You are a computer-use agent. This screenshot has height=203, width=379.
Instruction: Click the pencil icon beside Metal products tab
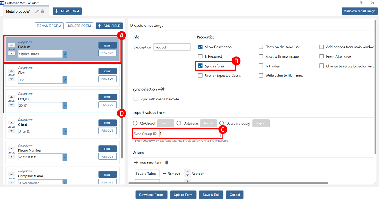coord(37,11)
